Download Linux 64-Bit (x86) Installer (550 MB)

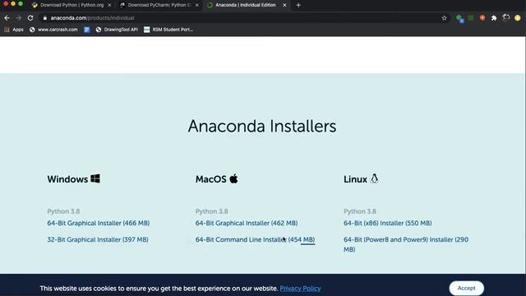[x=387, y=223]
